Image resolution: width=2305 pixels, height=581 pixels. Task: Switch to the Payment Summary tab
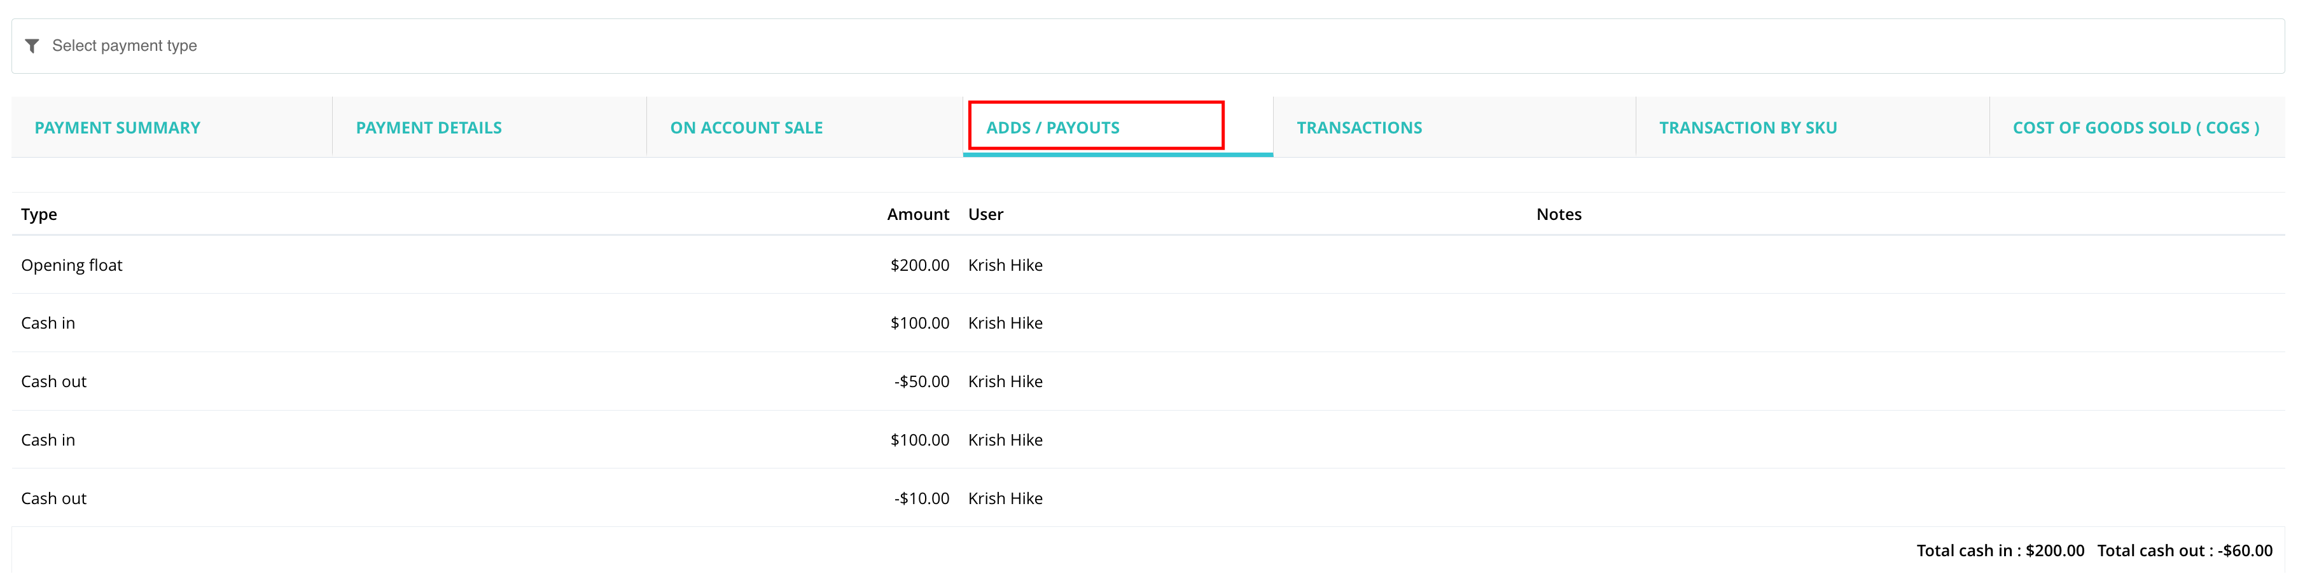pos(117,128)
